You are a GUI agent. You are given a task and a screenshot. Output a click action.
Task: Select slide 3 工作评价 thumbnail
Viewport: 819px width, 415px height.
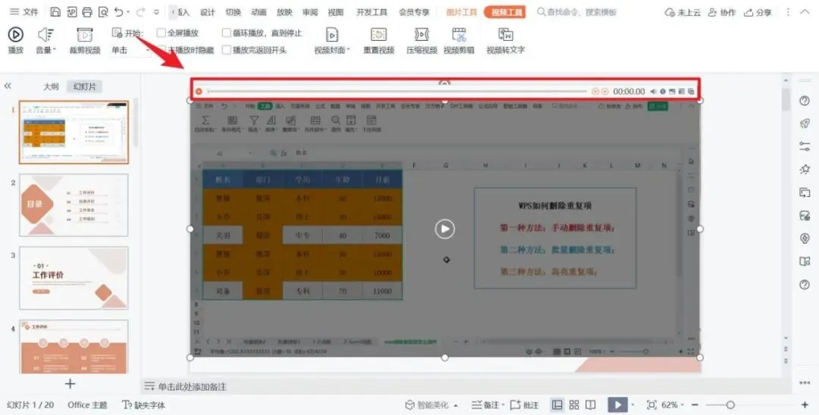coord(74,279)
